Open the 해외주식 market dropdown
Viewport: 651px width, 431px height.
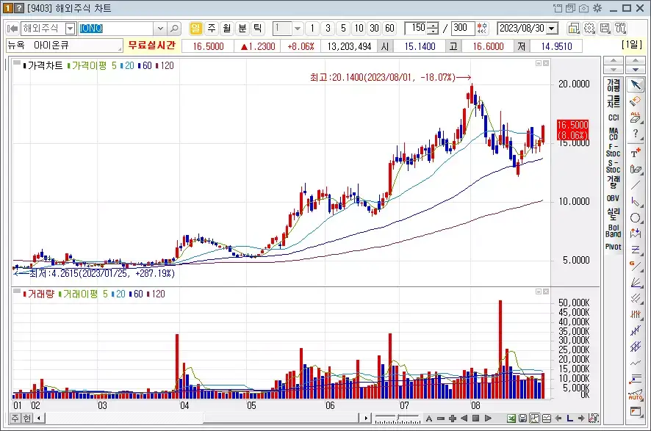[x=71, y=29]
